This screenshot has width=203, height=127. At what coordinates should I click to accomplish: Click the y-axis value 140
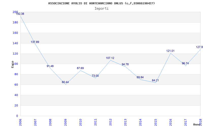click(x=15, y=43)
